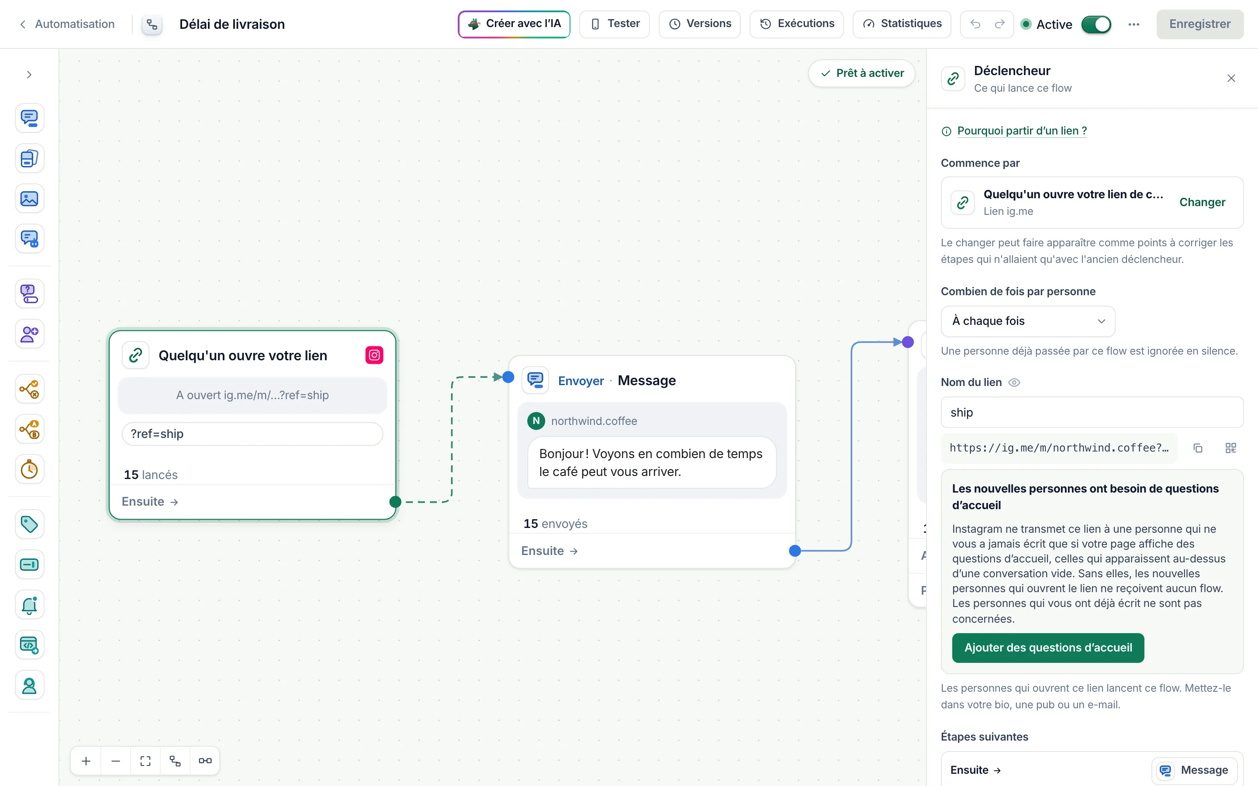
Task: Click the Prêt à activer status badge
Action: [x=861, y=73]
